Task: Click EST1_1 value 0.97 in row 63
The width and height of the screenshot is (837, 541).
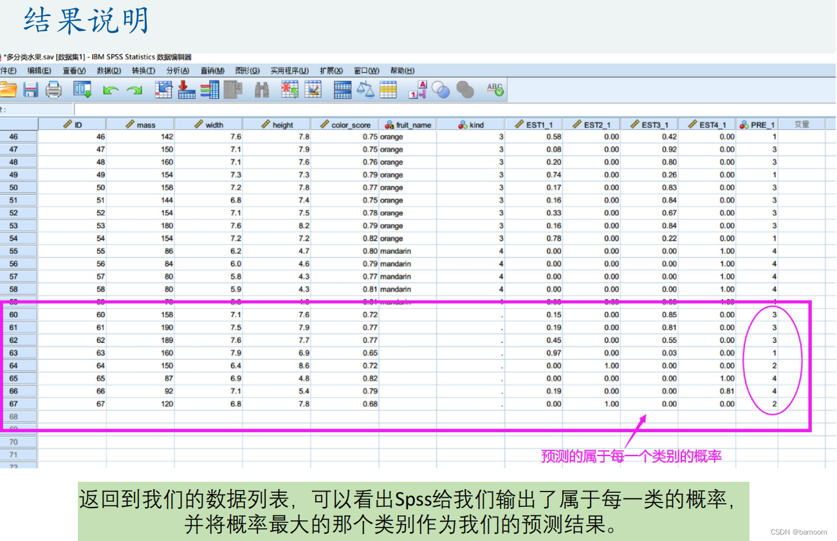Action: tap(534, 353)
